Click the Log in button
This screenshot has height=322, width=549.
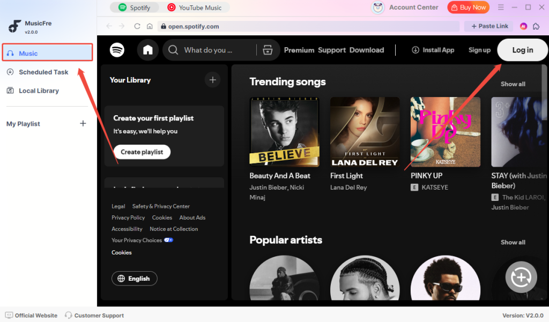pyautogui.click(x=522, y=50)
